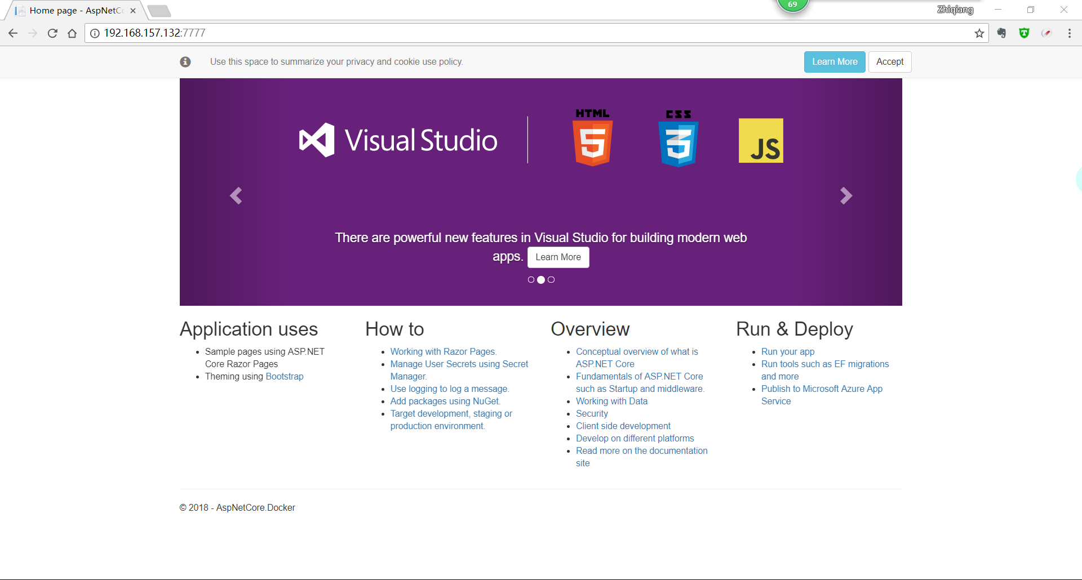The height and width of the screenshot is (580, 1082).
Task: Open Manage User Secrets link
Action: point(459,371)
